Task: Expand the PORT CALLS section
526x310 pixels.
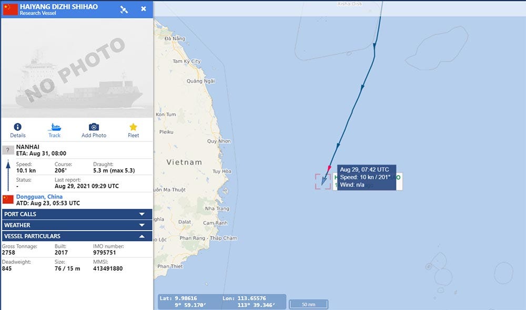Action: (77, 214)
